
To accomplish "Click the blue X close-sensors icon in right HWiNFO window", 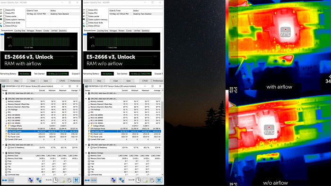I will 159,180.
